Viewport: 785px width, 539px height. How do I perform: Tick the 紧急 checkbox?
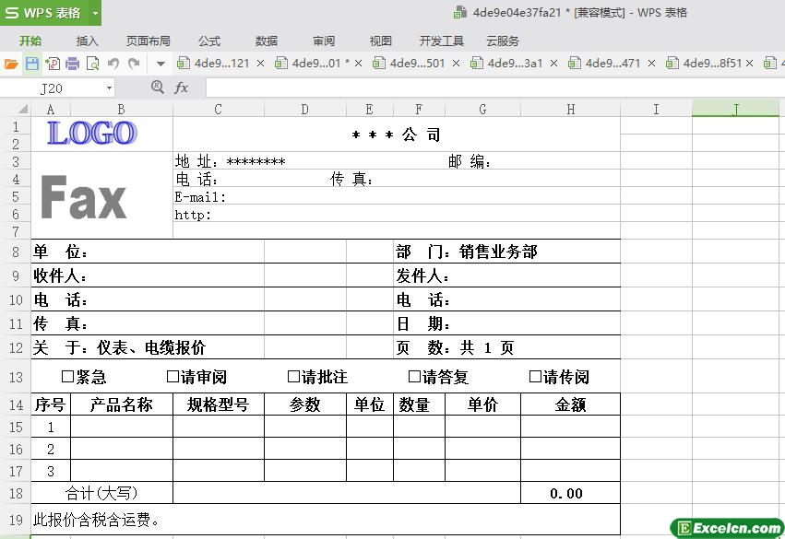[x=67, y=376]
